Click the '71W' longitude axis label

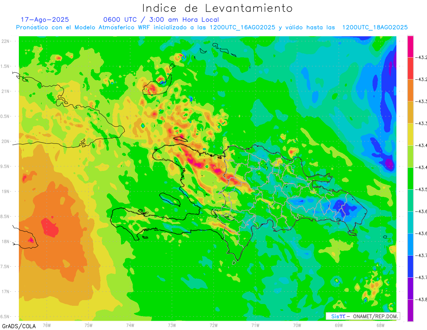[x=255, y=325]
